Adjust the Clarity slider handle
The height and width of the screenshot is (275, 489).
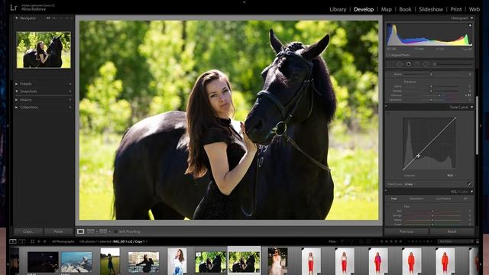(431, 86)
